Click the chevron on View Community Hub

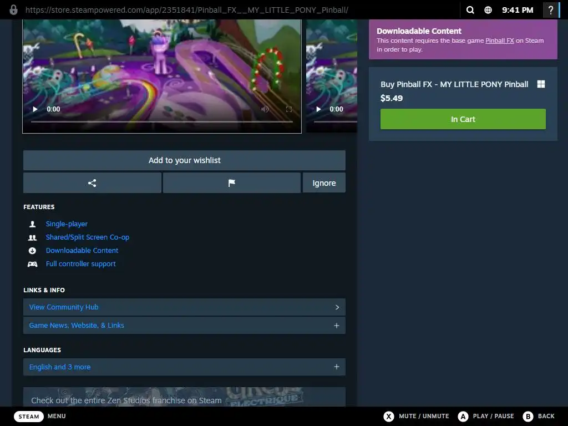pyautogui.click(x=337, y=307)
